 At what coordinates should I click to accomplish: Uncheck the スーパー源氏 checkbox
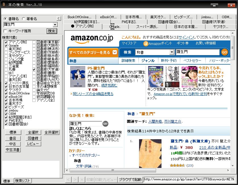click(x=6, y=83)
